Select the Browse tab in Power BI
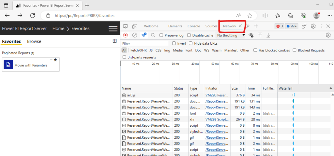The width and height of the screenshot is (334, 156). pos(34,41)
